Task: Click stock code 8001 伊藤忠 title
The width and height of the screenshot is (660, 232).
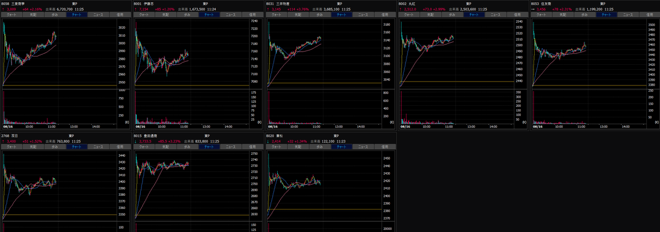Action: (x=142, y=3)
